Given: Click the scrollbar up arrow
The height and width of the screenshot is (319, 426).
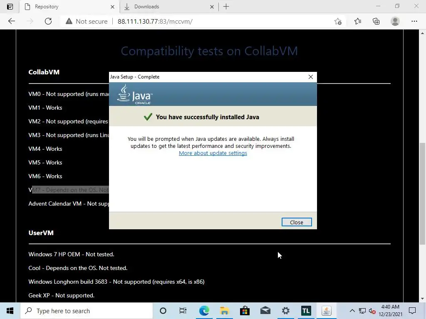Looking at the screenshot, I should tap(422, 33).
